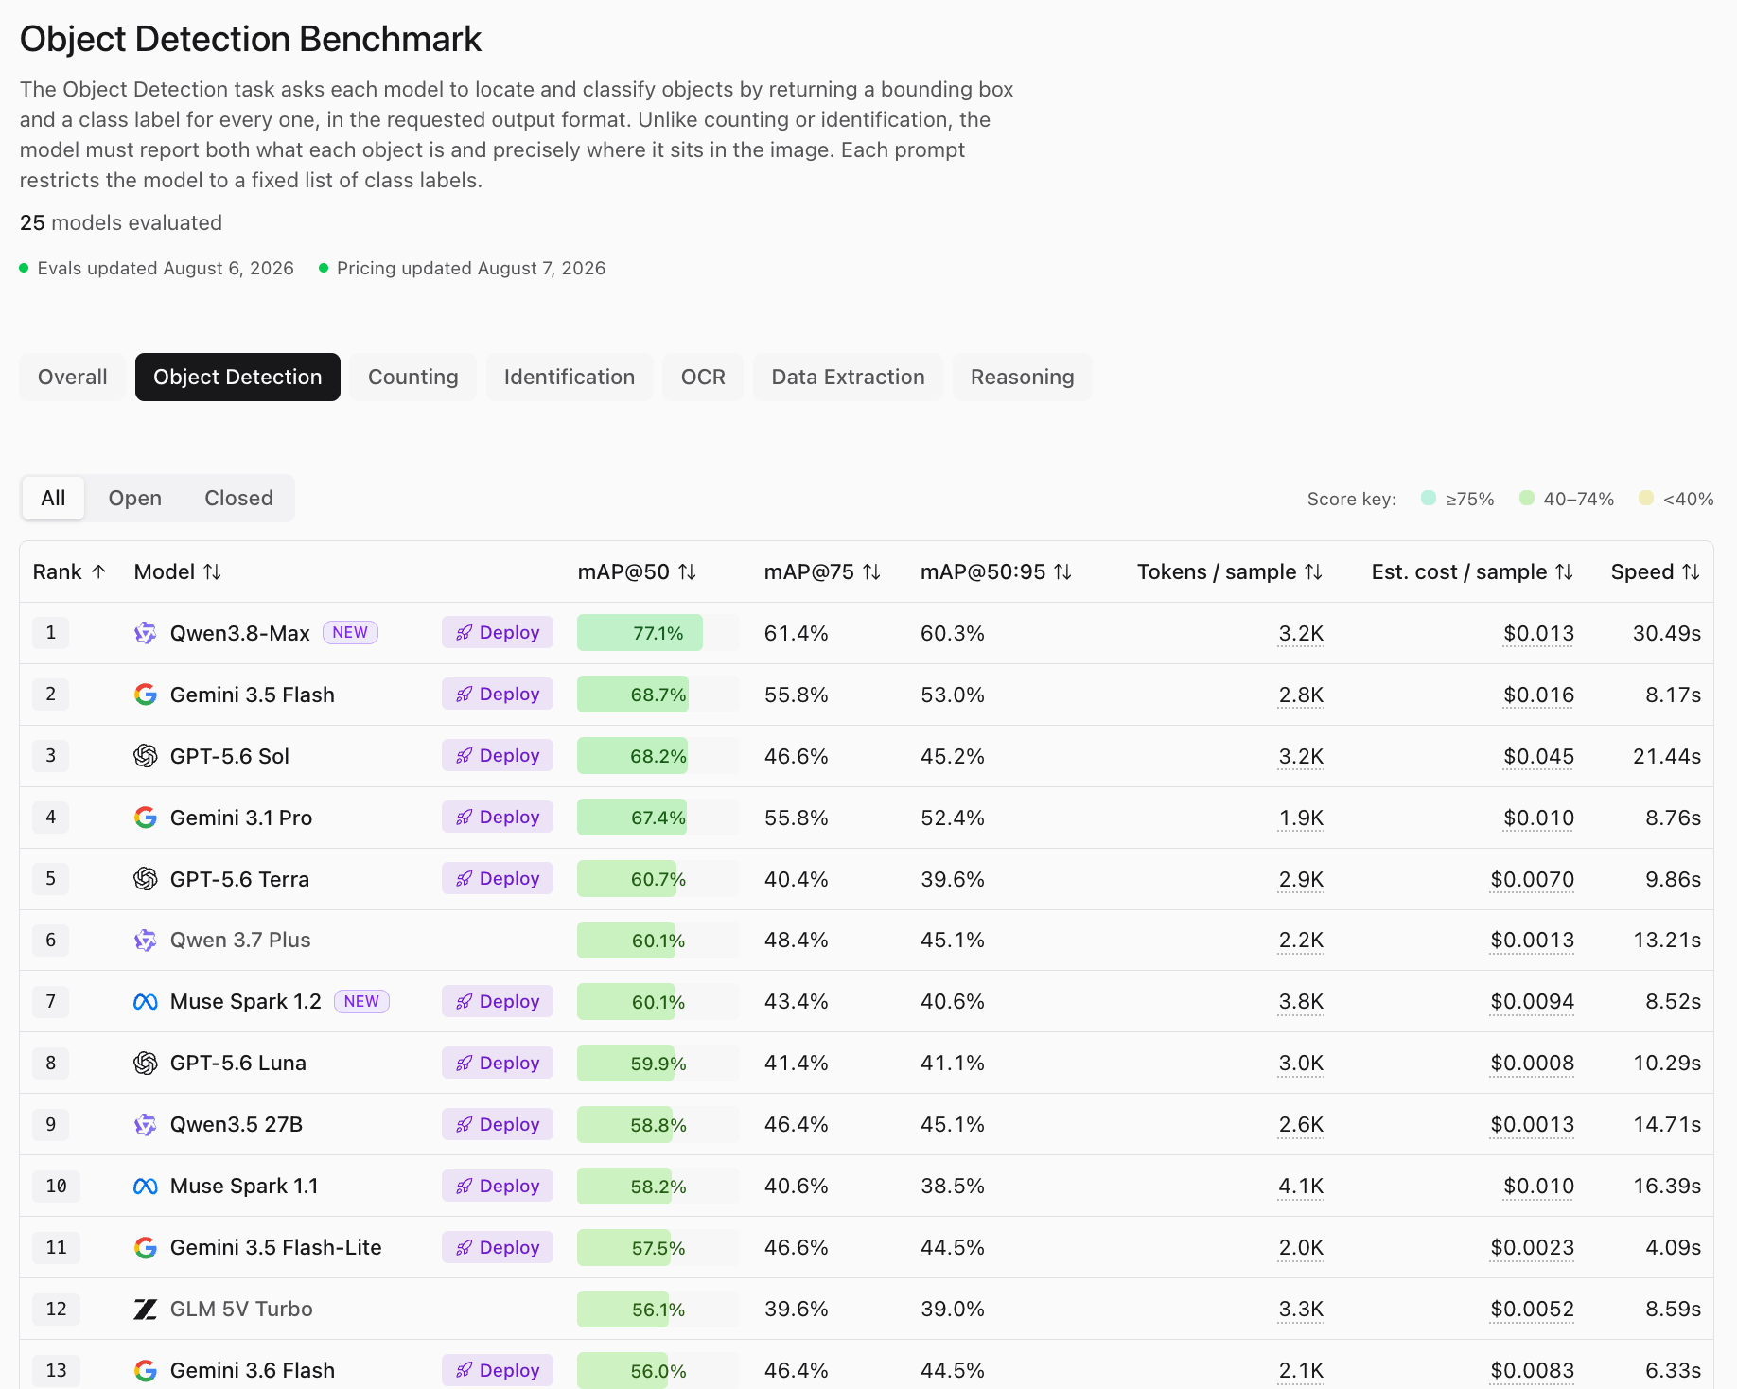Image resolution: width=1737 pixels, height=1389 pixels.
Task: Open the Counting tab
Action: 413,378
